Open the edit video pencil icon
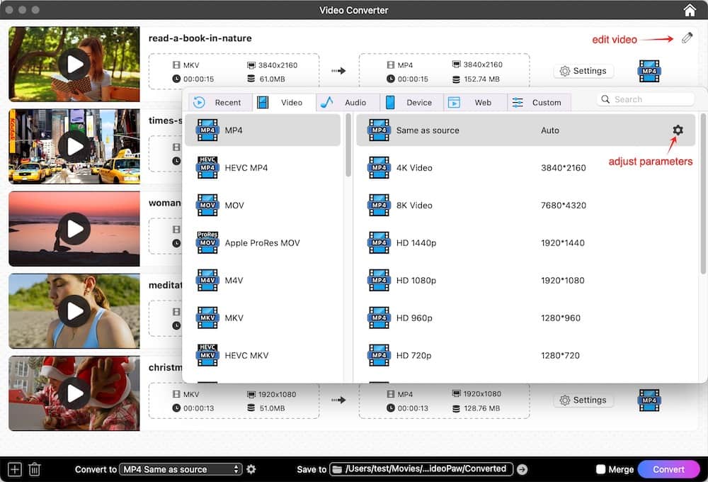This screenshot has height=482, width=708. tap(686, 38)
